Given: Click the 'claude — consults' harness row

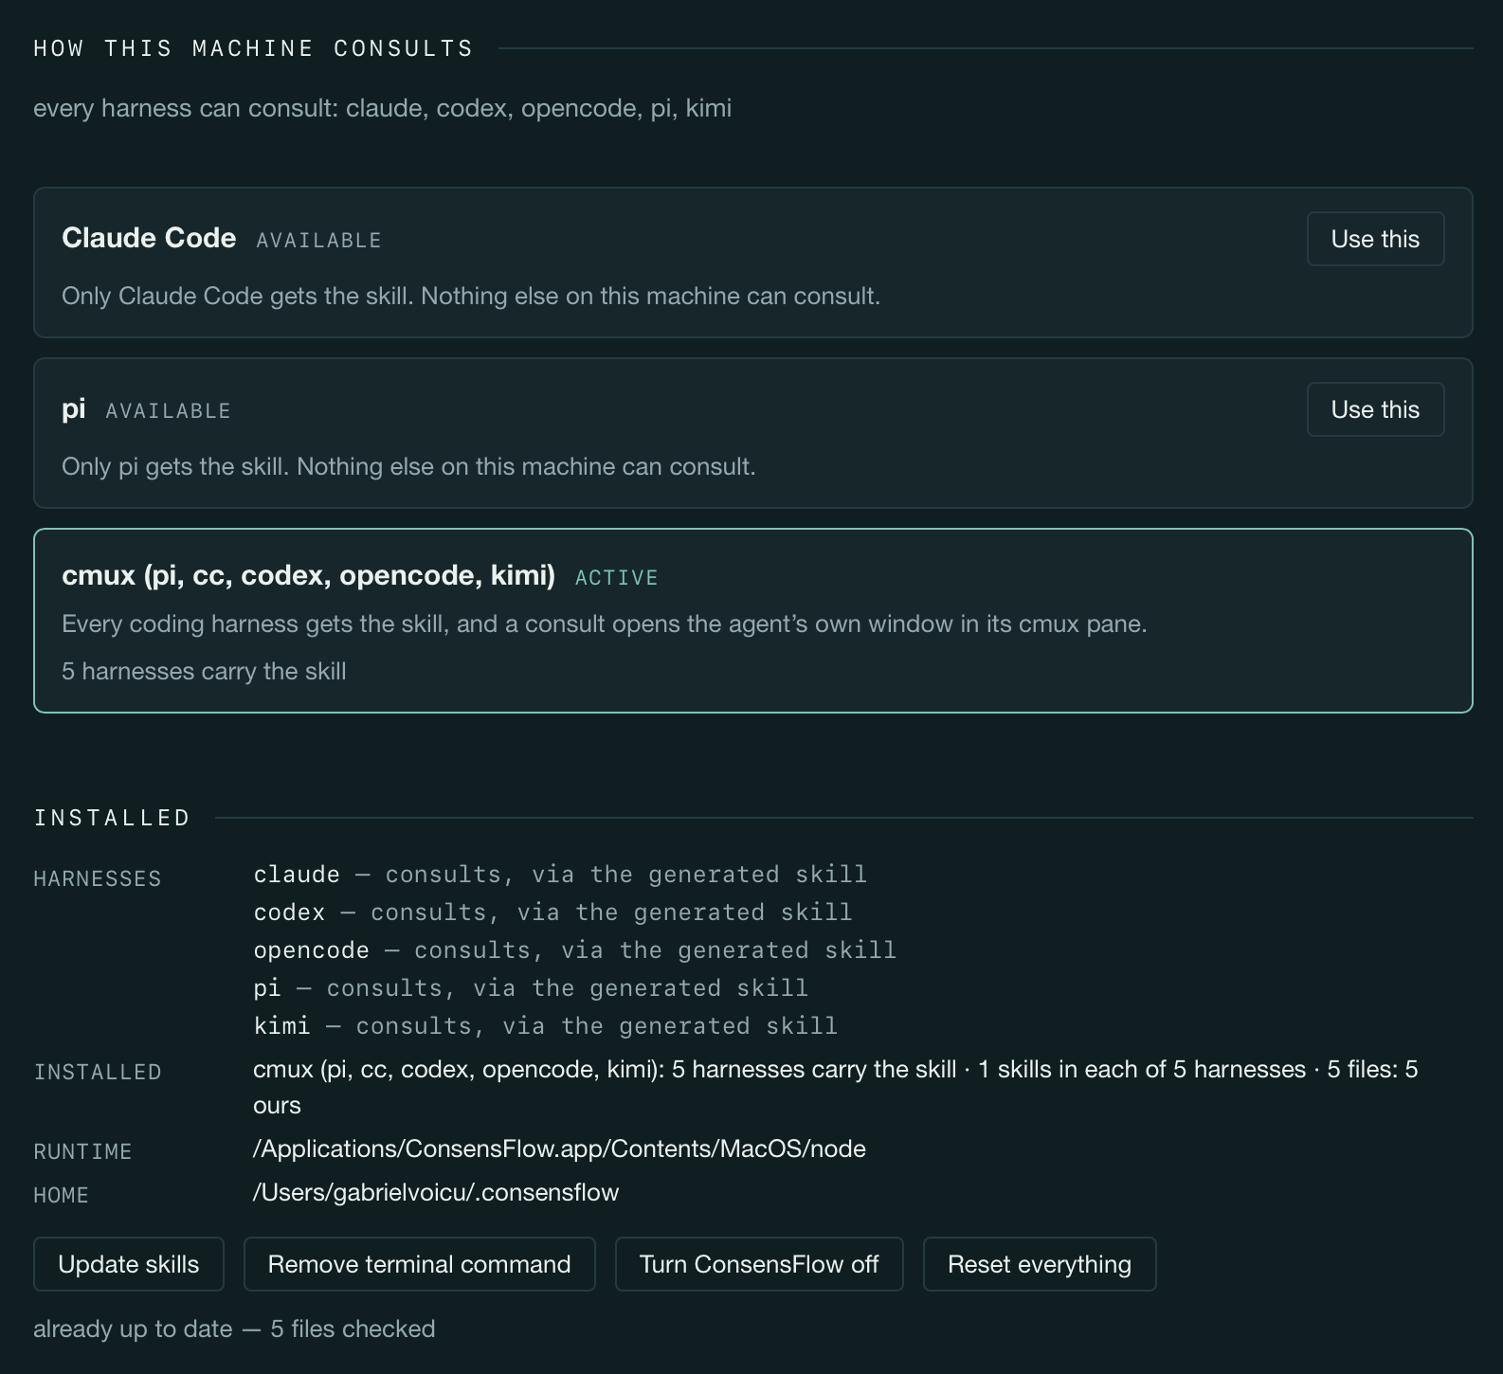Looking at the screenshot, I should [x=560, y=874].
